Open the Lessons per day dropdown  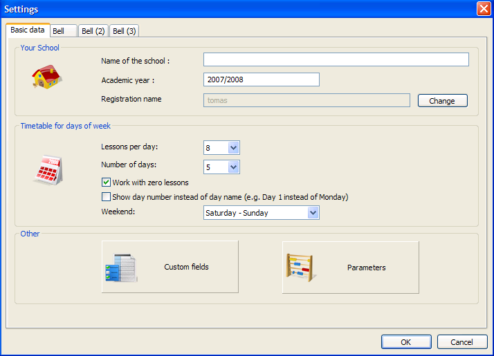click(233, 147)
